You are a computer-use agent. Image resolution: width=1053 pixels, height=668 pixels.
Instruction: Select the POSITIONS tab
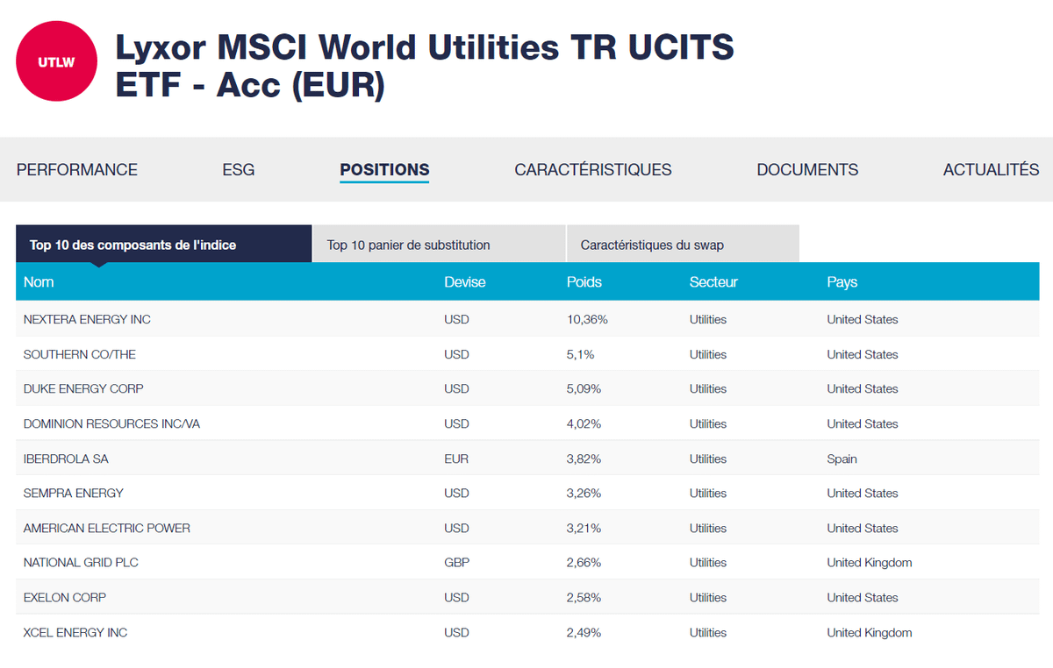point(384,170)
